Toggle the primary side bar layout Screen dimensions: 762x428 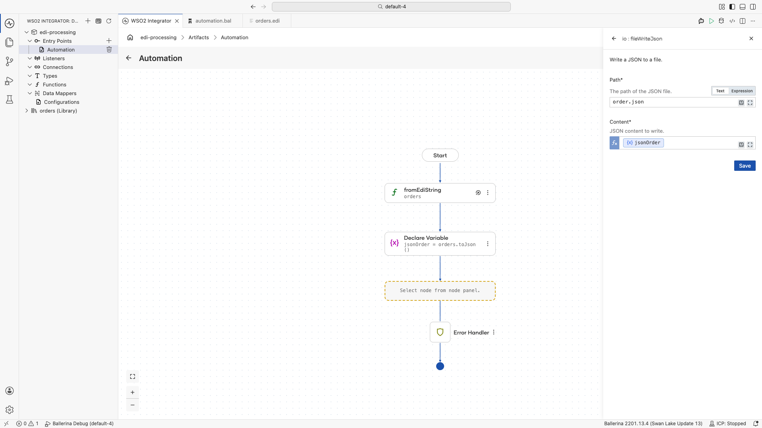(x=732, y=7)
